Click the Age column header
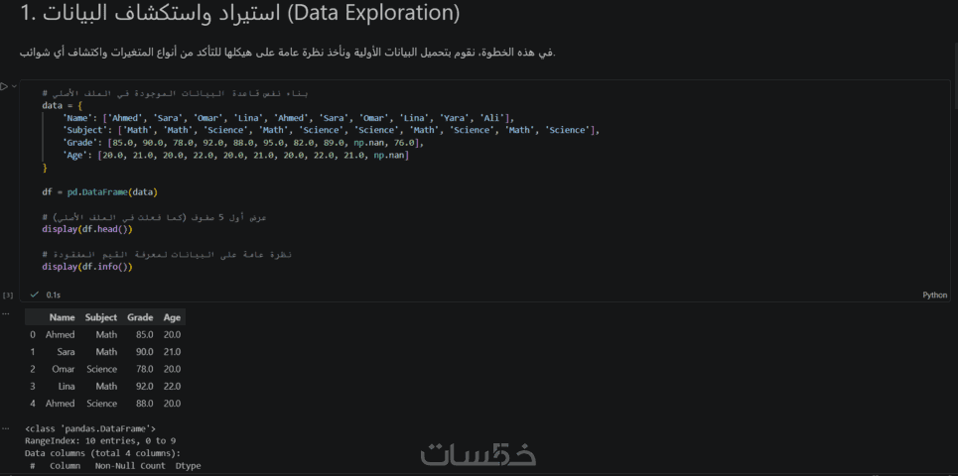The height and width of the screenshot is (476, 958). click(172, 317)
